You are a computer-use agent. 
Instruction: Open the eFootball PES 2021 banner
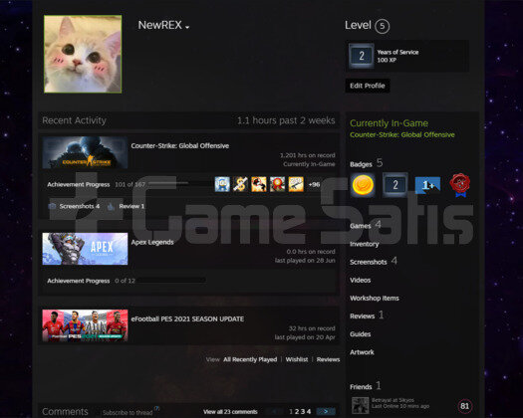coord(85,325)
